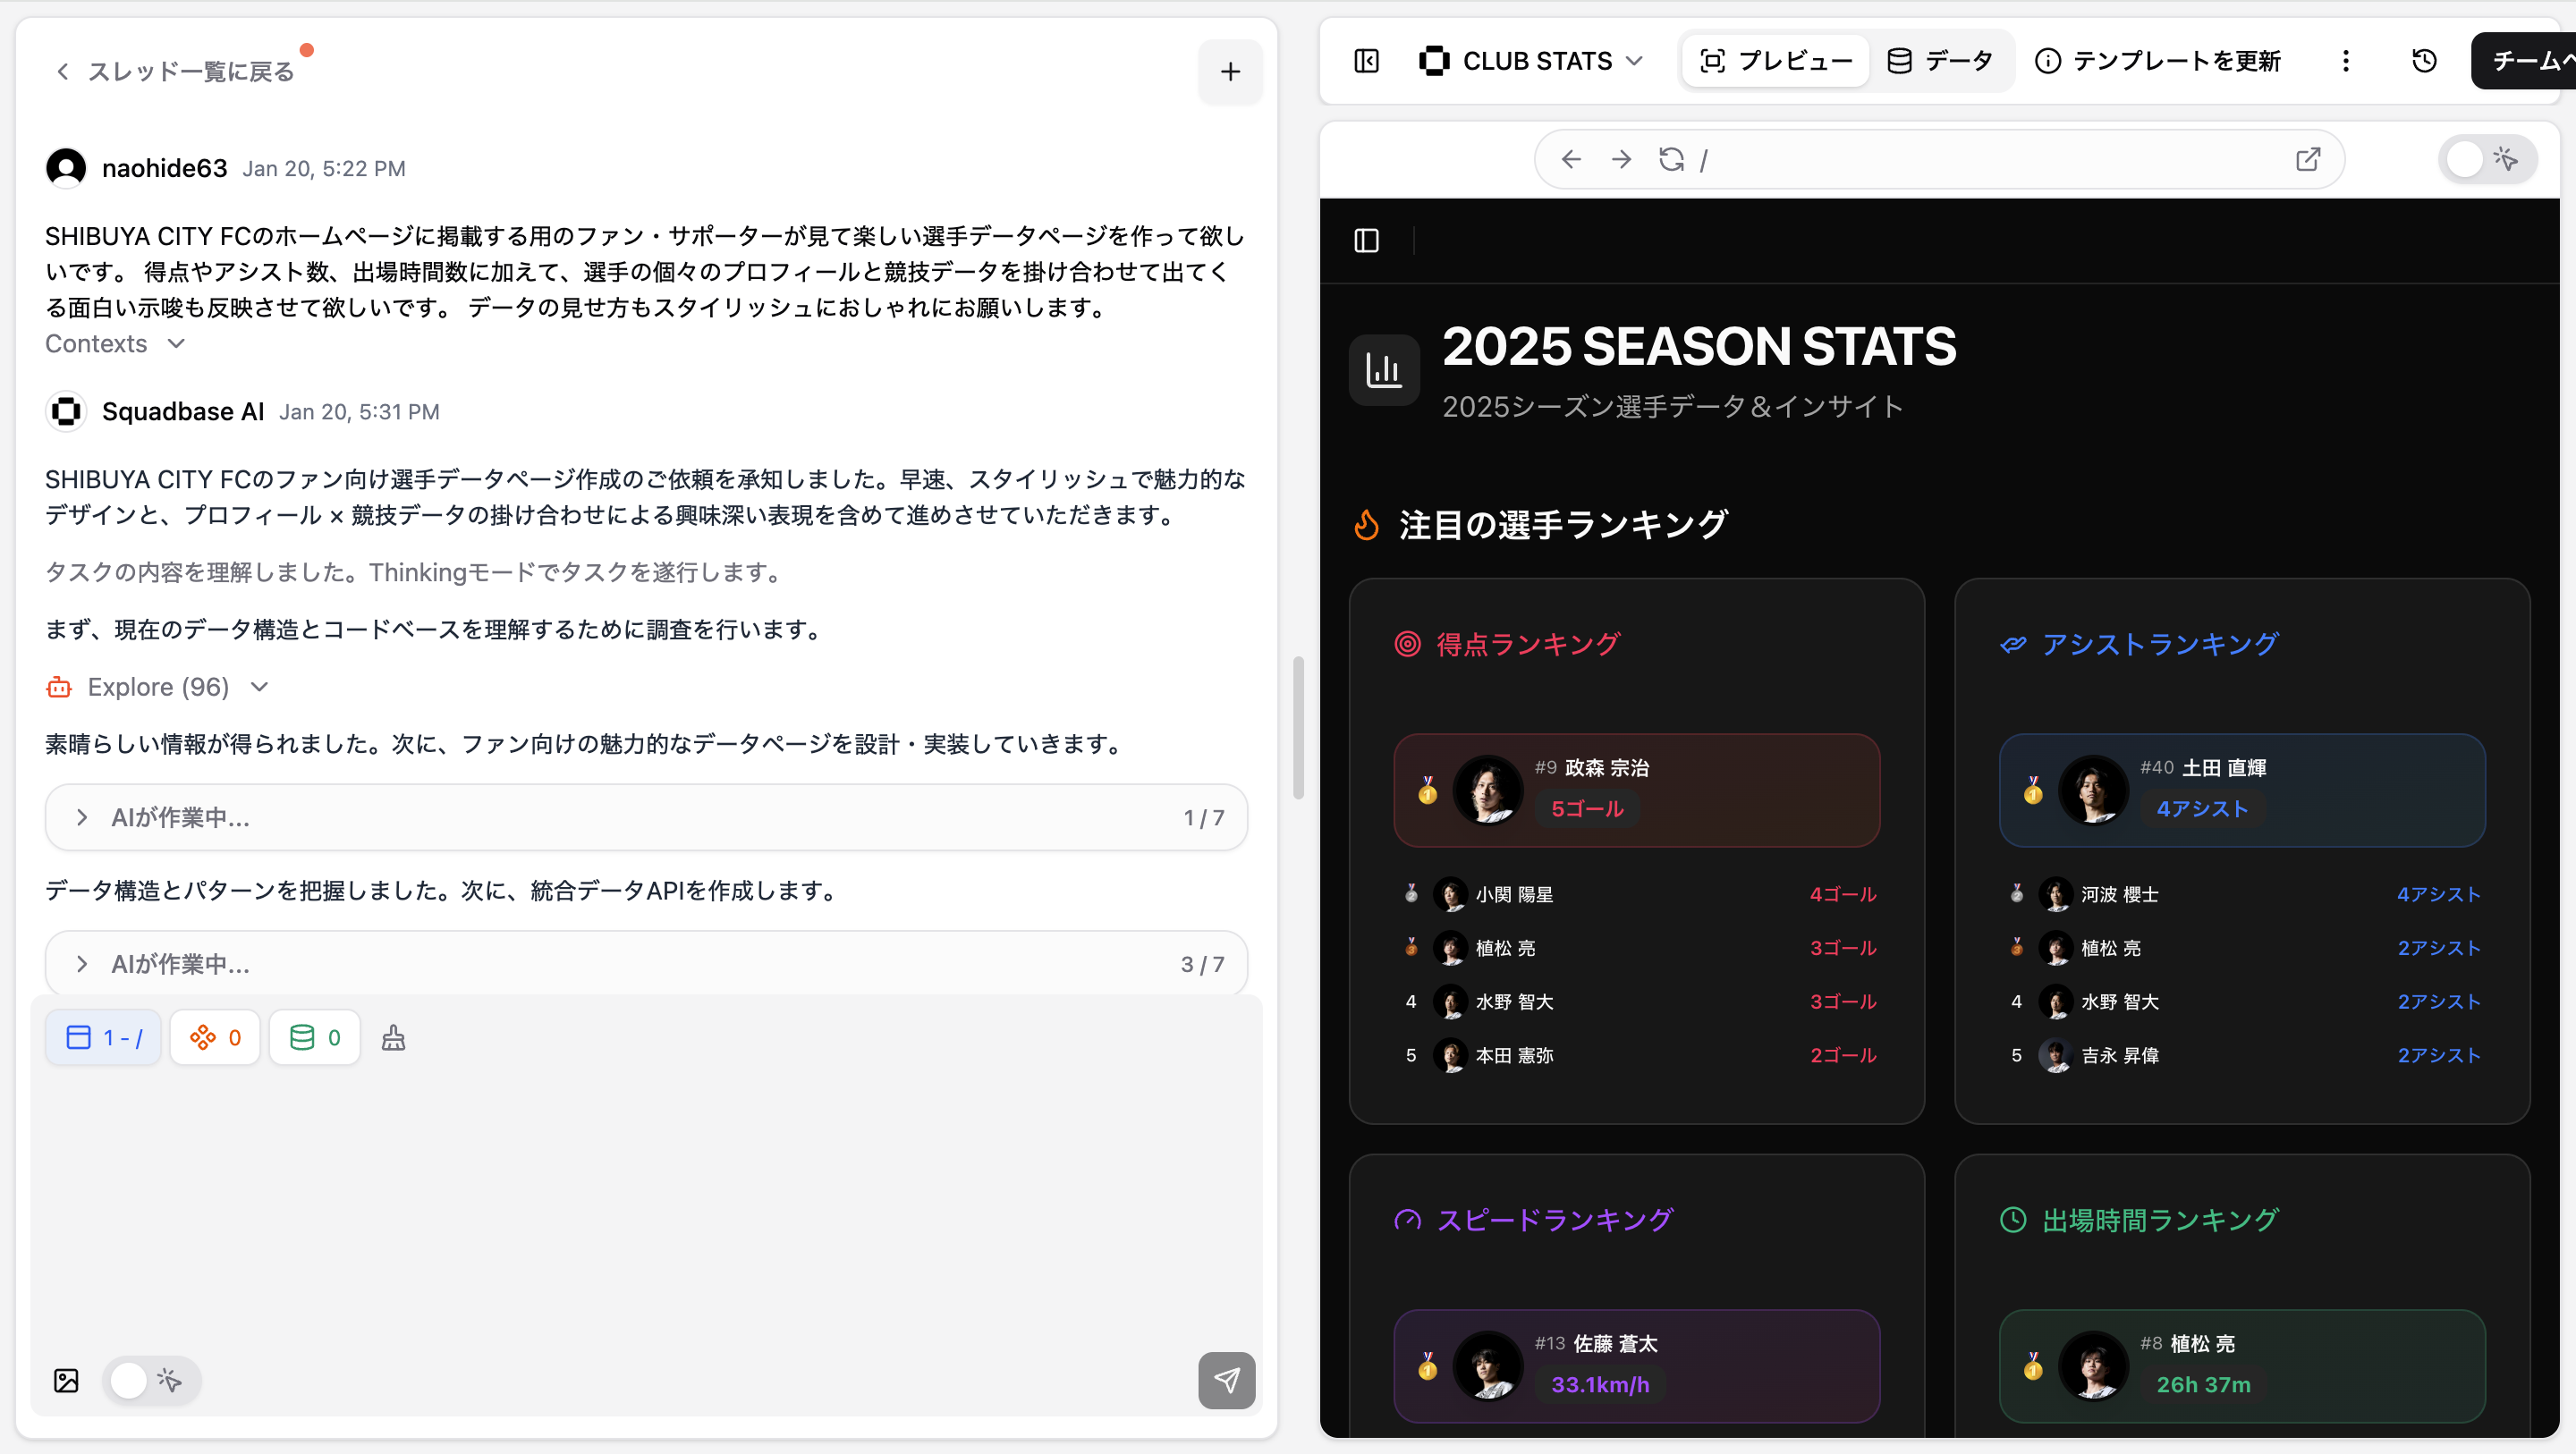Viewport: 2576px width, 1454px height.
Task: Reload the preview page with the refresh icon
Action: 1671,159
